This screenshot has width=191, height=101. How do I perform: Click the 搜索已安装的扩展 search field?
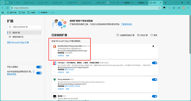(24, 27)
